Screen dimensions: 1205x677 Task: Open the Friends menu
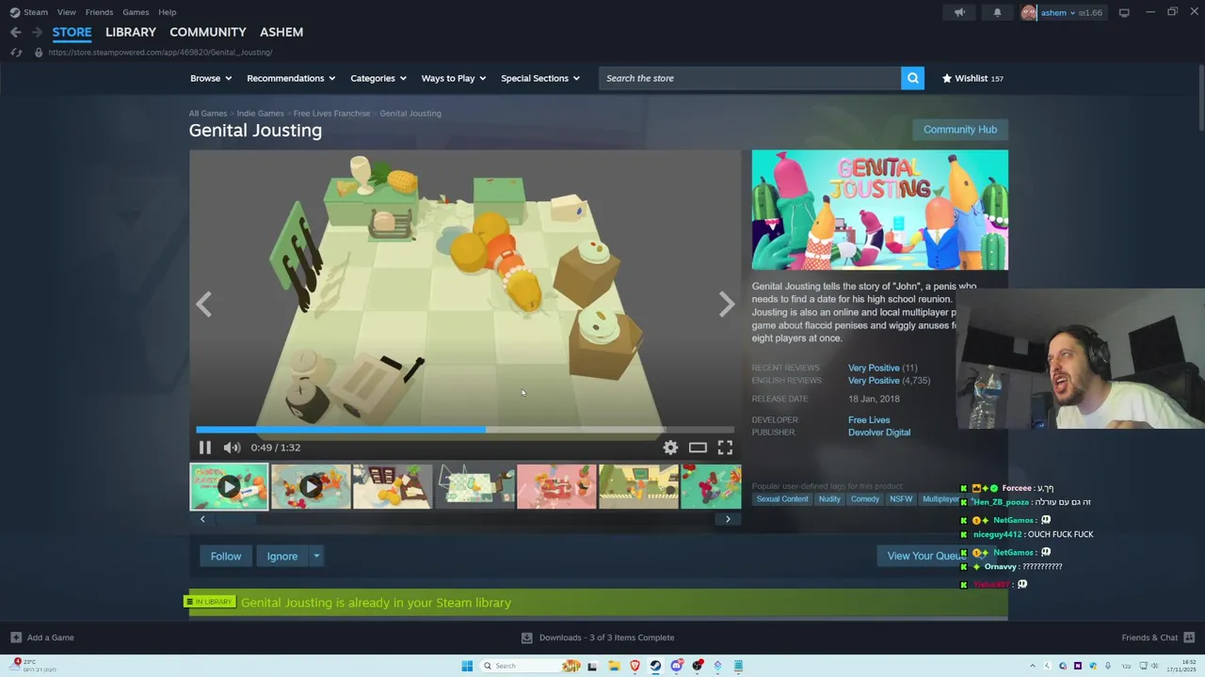pos(99,12)
